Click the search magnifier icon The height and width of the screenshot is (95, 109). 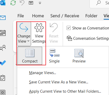(x=98, y=3)
